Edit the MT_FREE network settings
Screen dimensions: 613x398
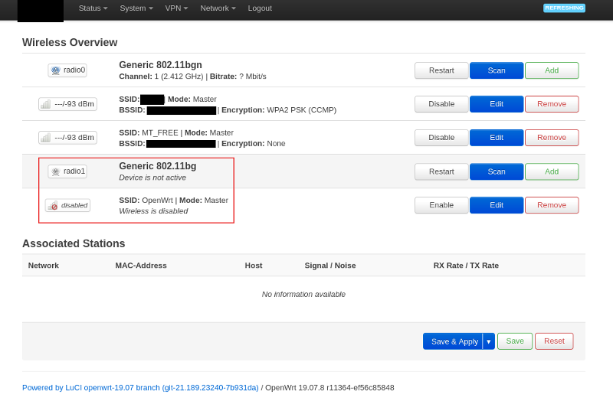pyautogui.click(x=497, y=138)
